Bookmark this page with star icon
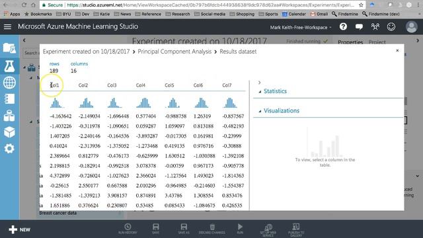Viewport: 423px width, 238px height. [x=361, y=5]
